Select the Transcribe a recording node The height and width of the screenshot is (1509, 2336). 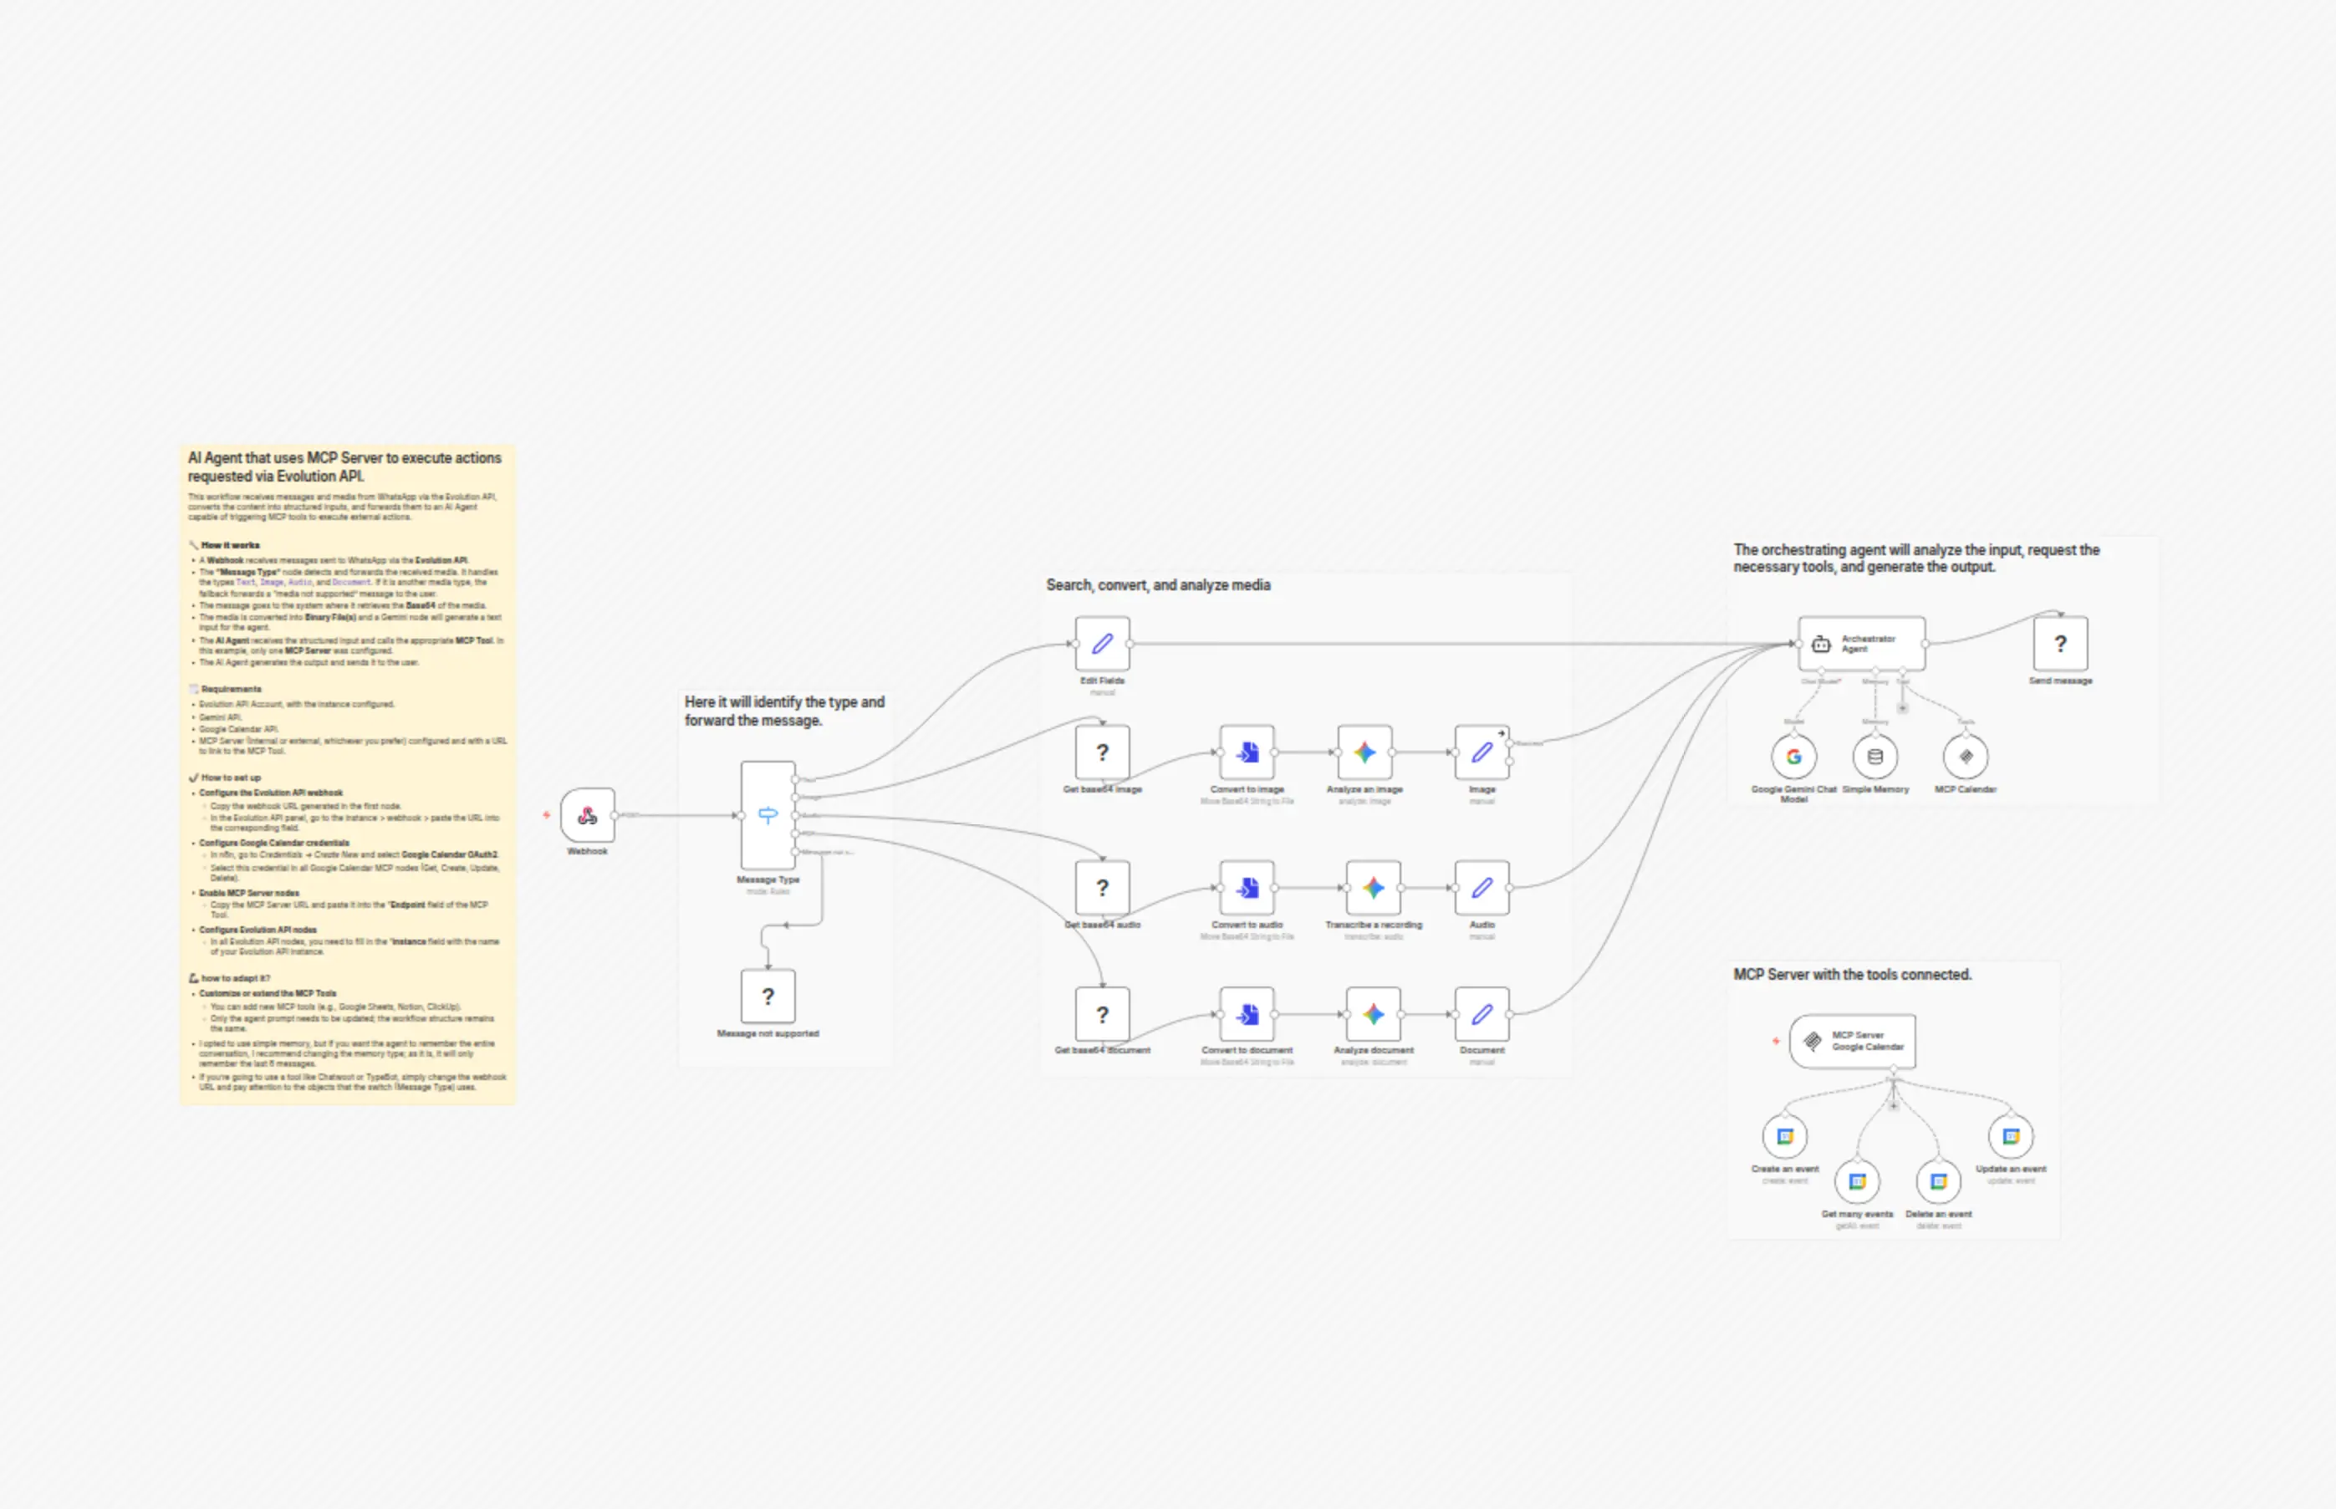coord(1373,888)
